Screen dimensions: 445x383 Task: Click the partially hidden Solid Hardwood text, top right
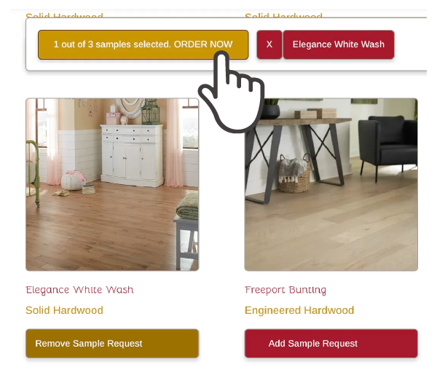coord(283,15)
